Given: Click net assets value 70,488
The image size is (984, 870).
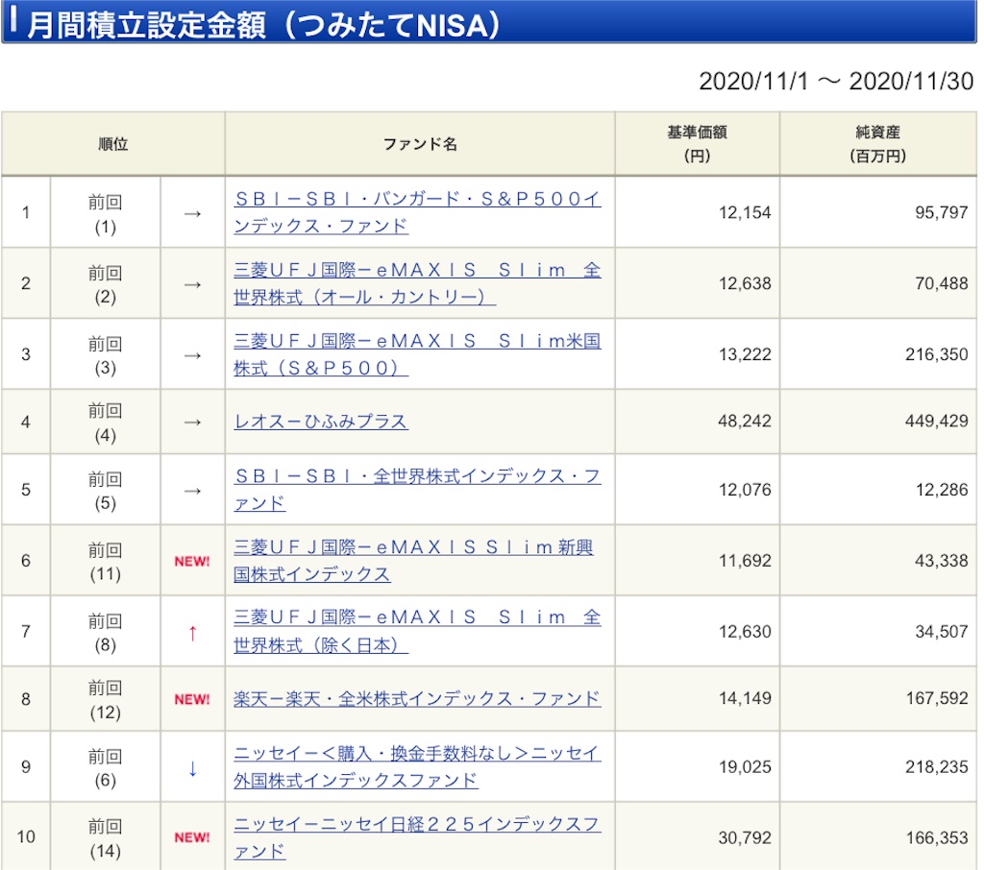Looking at the screenshot, I should click(x=942, y=283).
